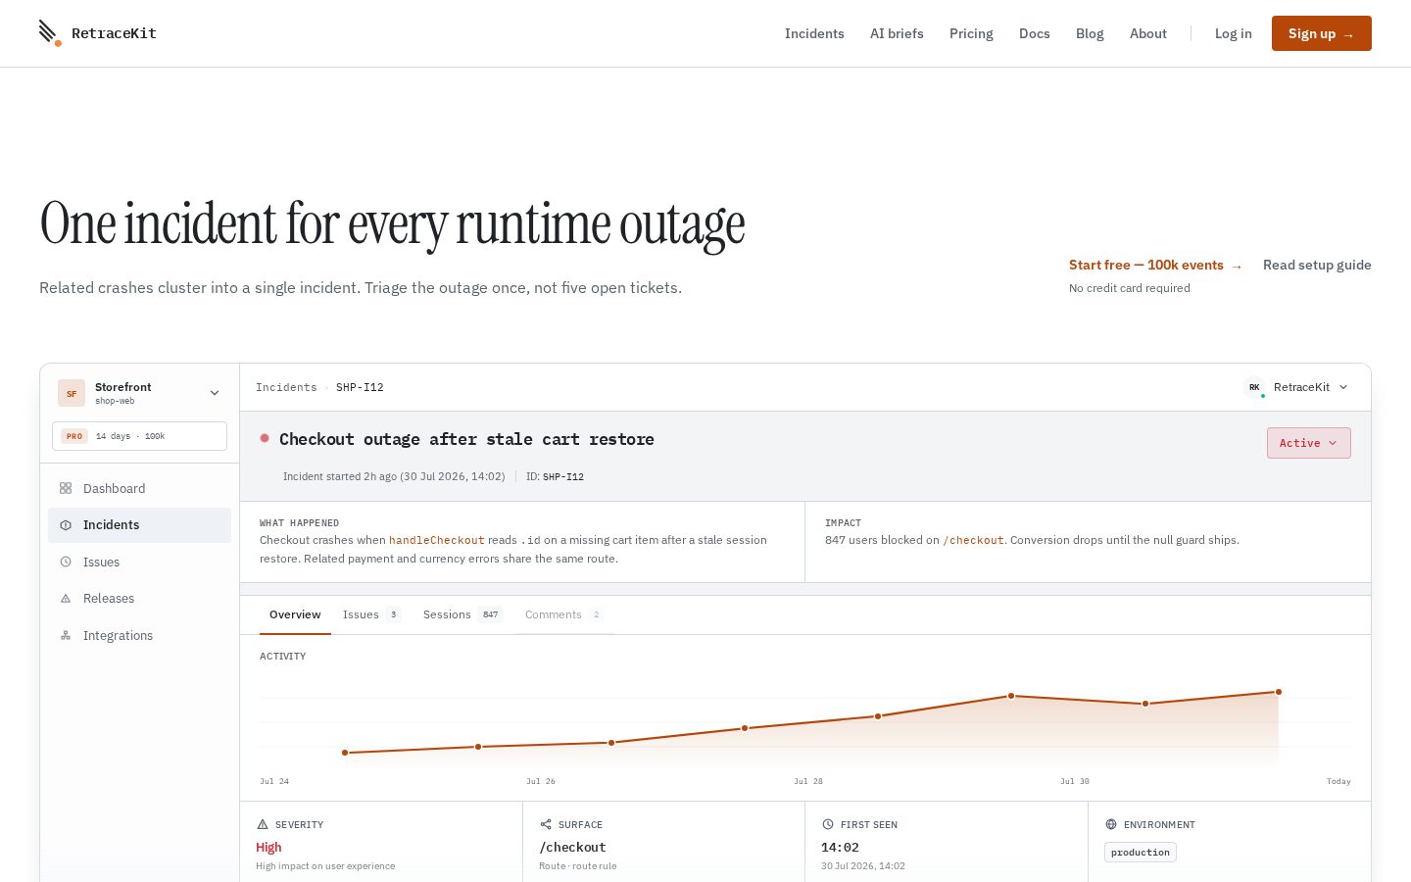
Task: Click the Incidents breadcrumb
Action: (x=286, y=387)
